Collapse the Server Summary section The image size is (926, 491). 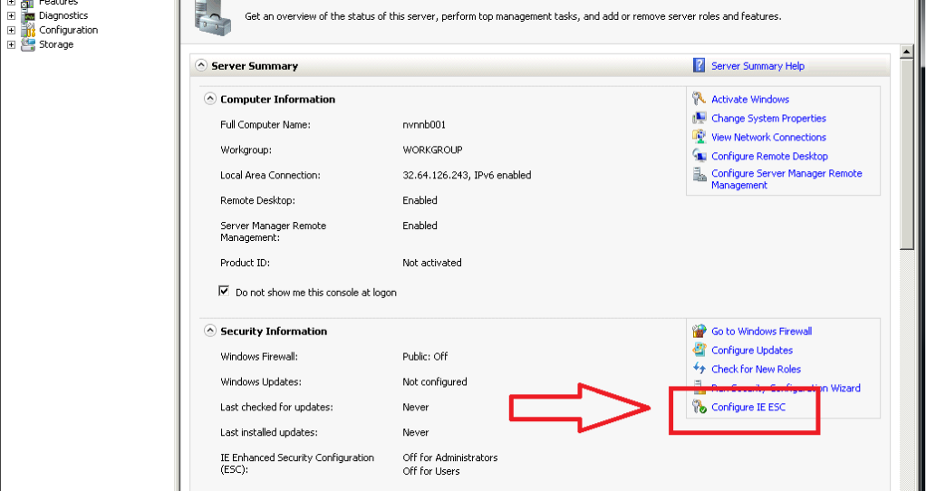pyautogui.click(x=200, y=66)
